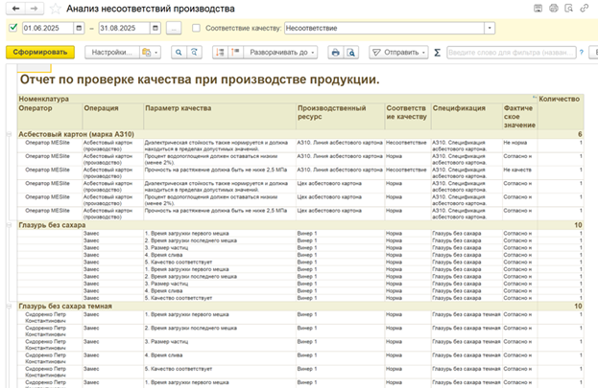Enable the Соответствие качеству filter checkbox

196,28
